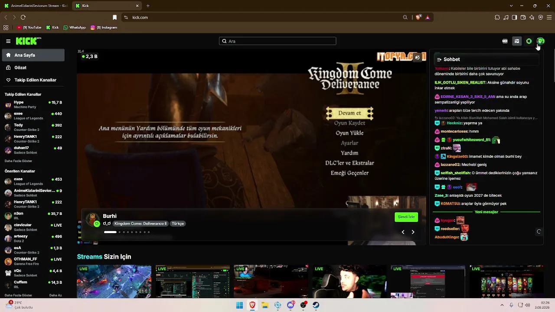Collapse recommended channels with Daha Az
This screenshot has height=312, width=555.
tap(55, 295)
